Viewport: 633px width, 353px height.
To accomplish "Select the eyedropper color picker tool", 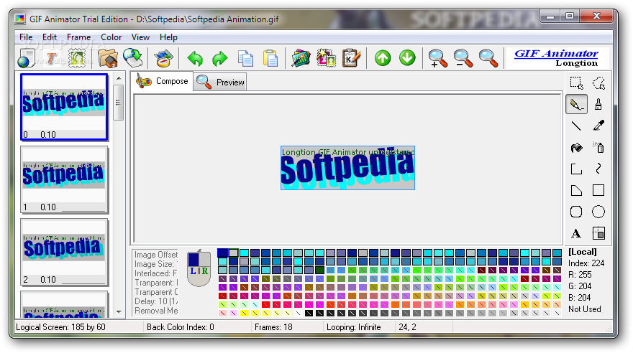I will (x=598, y=126).
